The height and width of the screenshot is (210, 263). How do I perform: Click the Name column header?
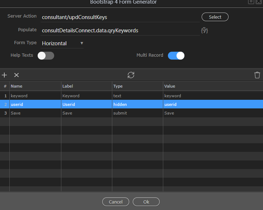[x=35, y=86]
